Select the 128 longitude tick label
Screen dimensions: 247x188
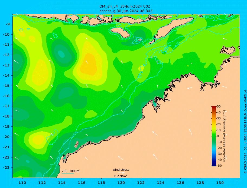pyautogui.click(x=200, y=183)
